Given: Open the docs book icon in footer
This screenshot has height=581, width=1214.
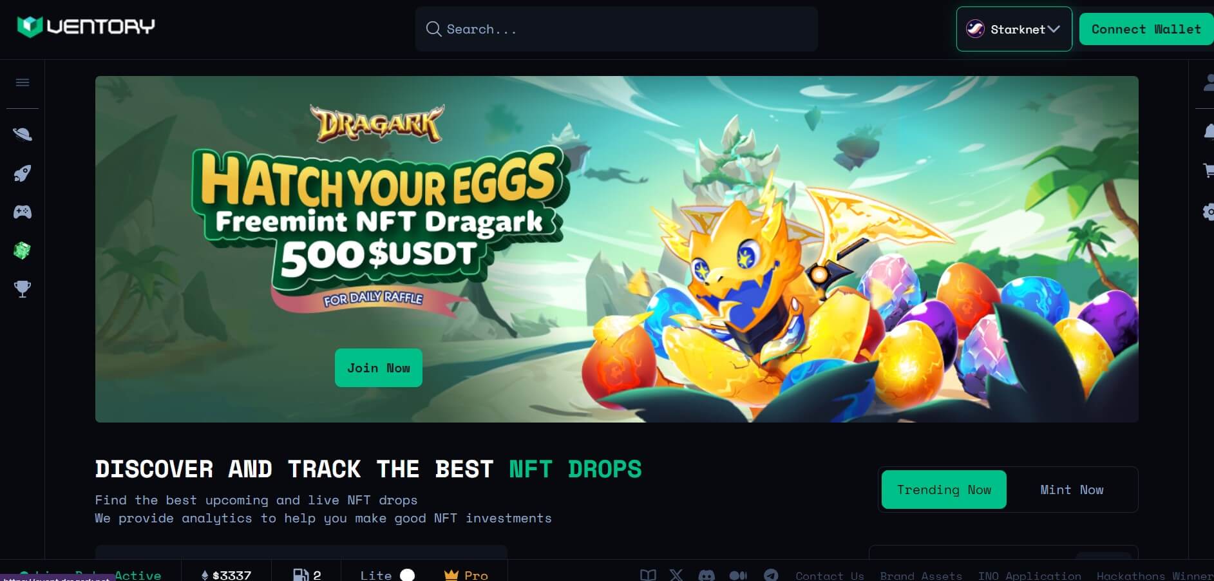Looking at the screenshot, I should pos(648,575).
